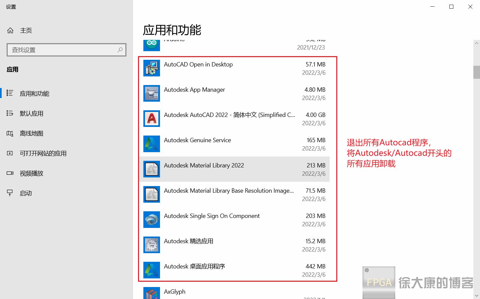Viewport: 480px width, 299px height.
Task: Select the AxGlyph entry
Action: click(235, 291)
